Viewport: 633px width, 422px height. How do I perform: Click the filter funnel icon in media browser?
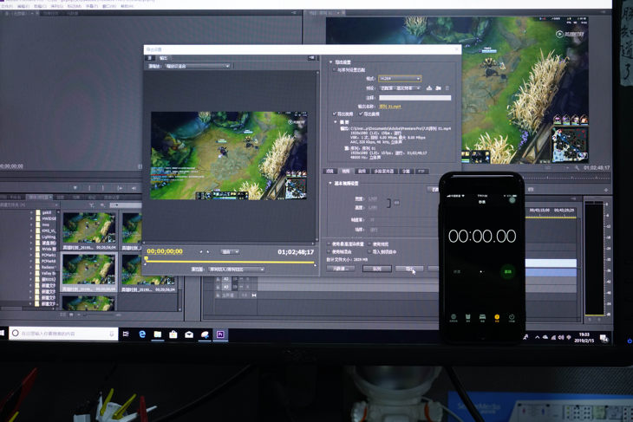92,205
